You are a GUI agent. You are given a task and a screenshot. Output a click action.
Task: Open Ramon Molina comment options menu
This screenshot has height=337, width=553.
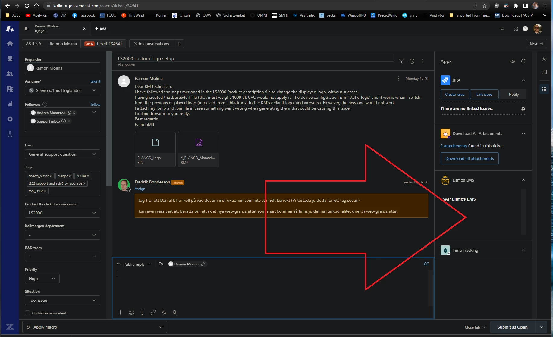click(398, 79)
